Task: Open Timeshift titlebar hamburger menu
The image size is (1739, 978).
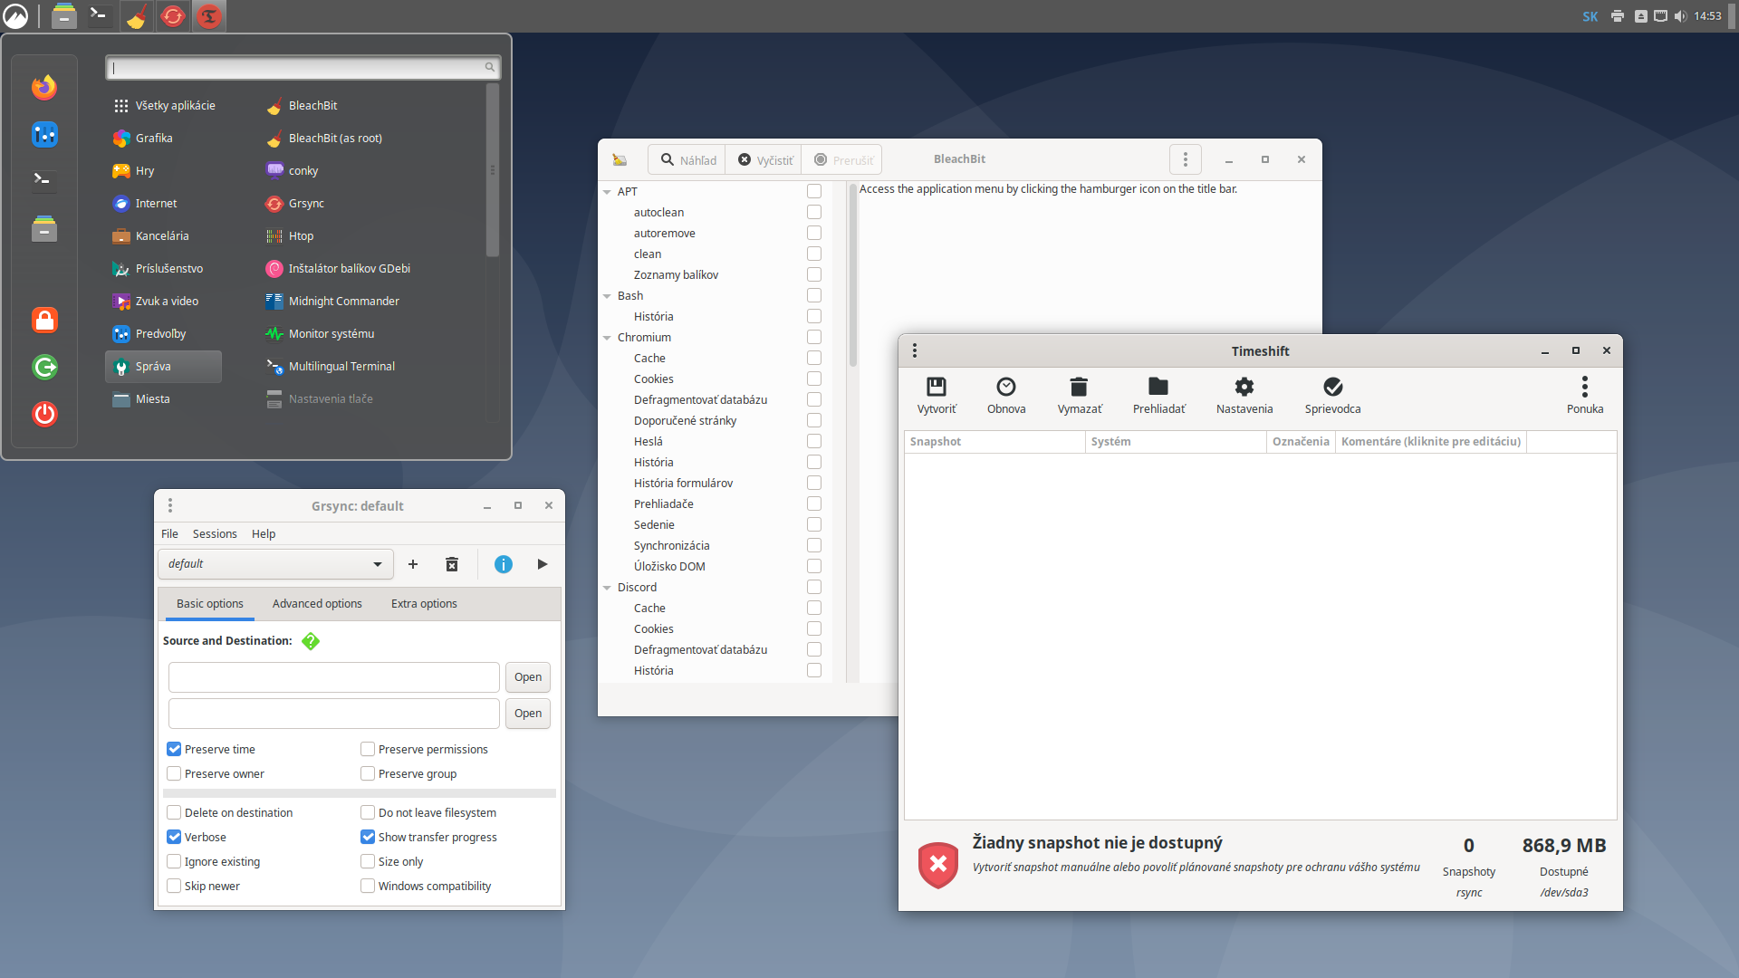Action: click(915, 350)
